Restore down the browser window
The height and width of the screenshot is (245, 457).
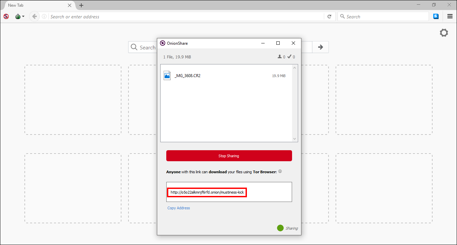coord(434,5)
